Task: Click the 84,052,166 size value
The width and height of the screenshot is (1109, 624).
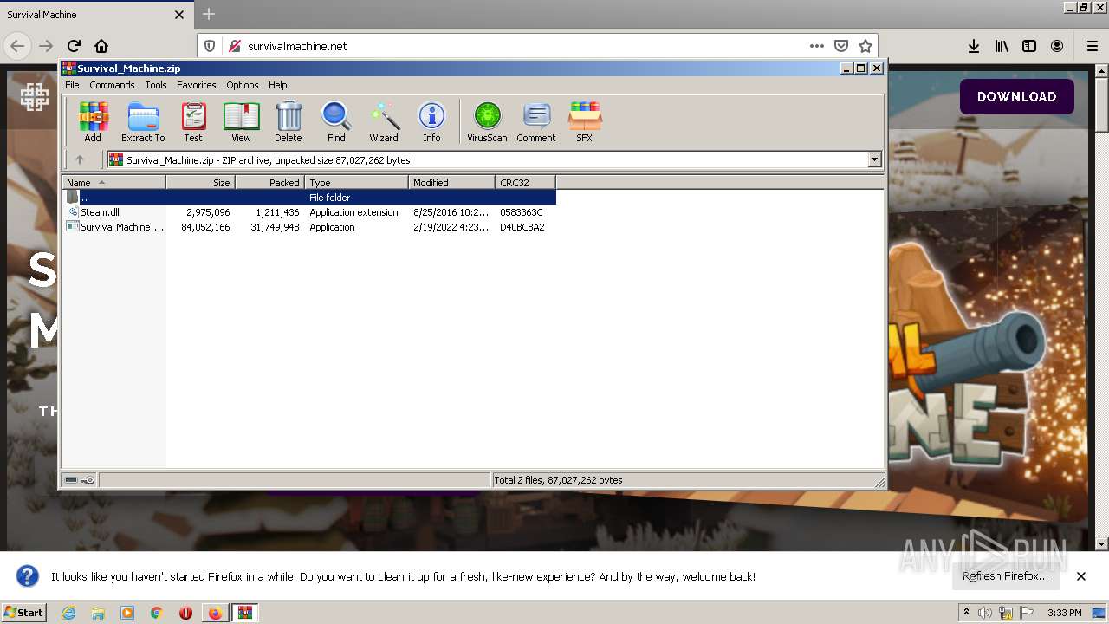Action: [205, 227]
